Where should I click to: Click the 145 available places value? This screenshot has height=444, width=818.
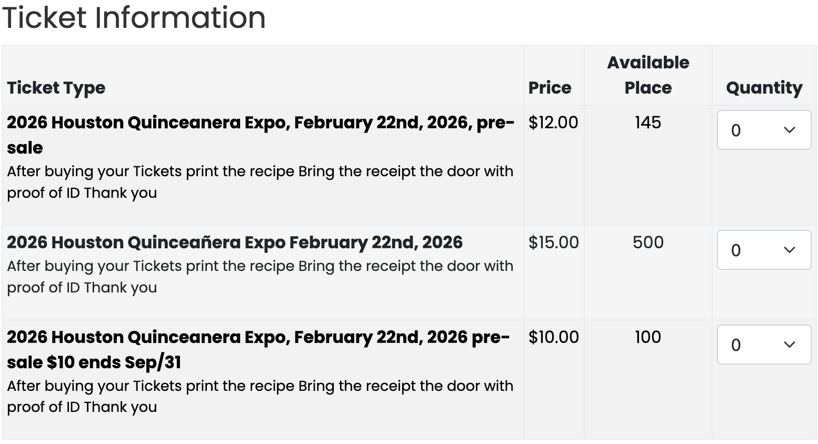(648, 123)
